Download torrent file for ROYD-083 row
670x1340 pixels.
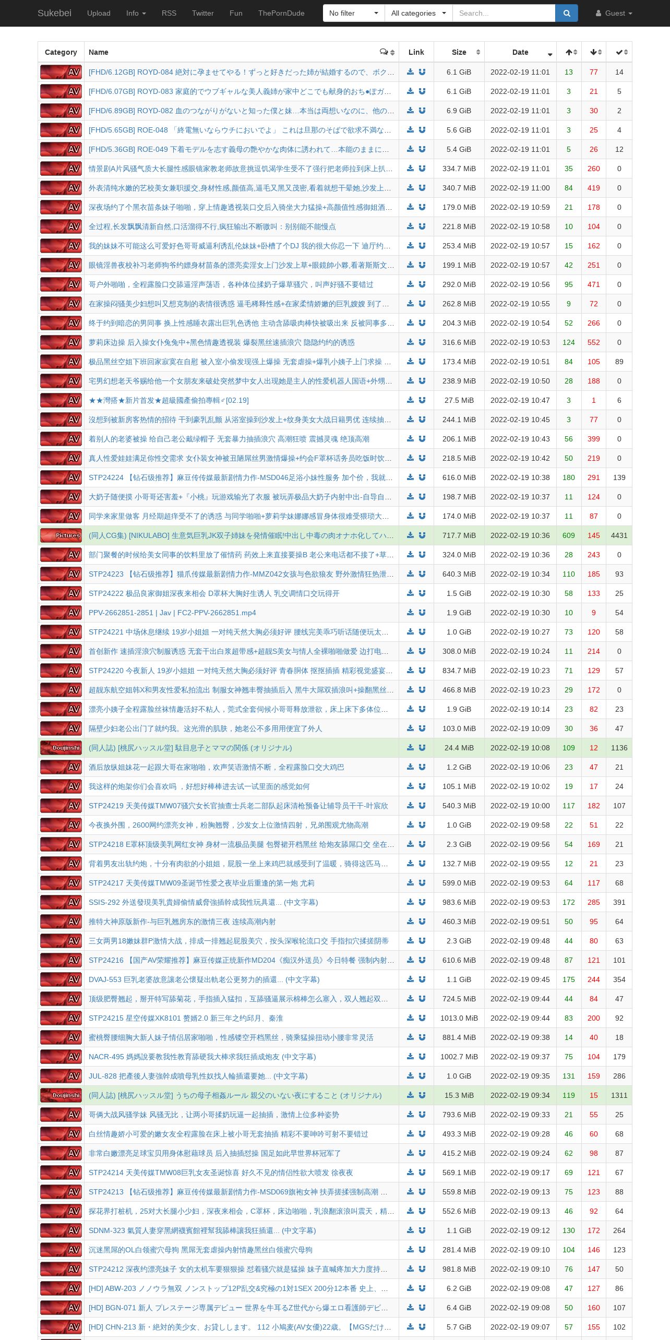coord(411,91)
